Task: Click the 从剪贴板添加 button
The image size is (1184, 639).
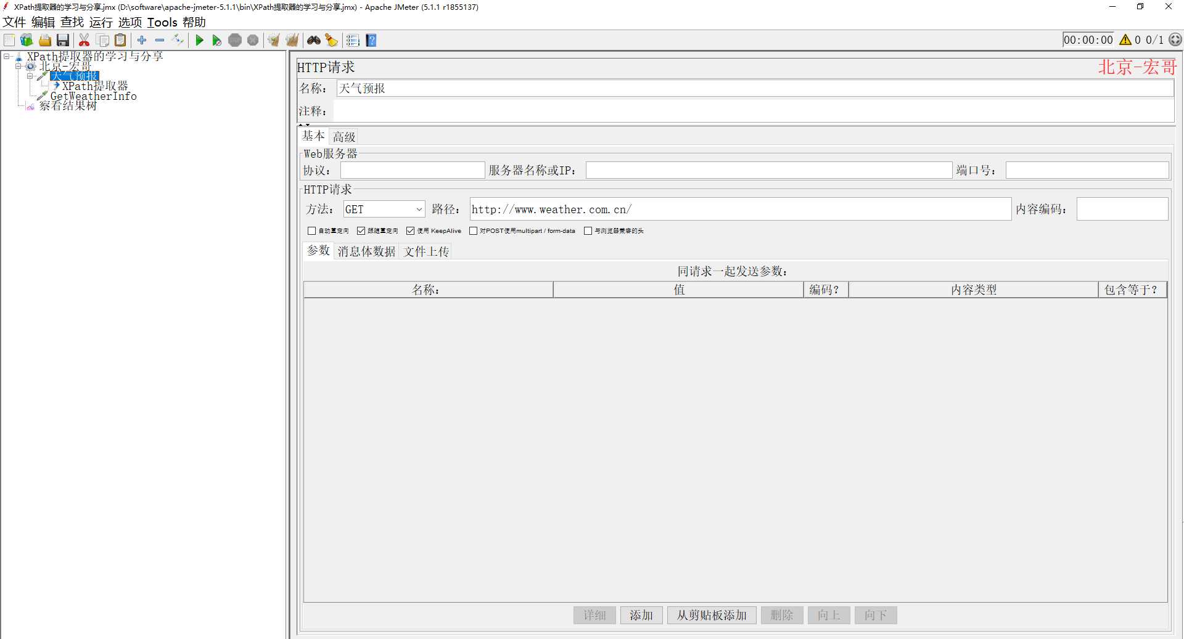Action: point(712,615)
